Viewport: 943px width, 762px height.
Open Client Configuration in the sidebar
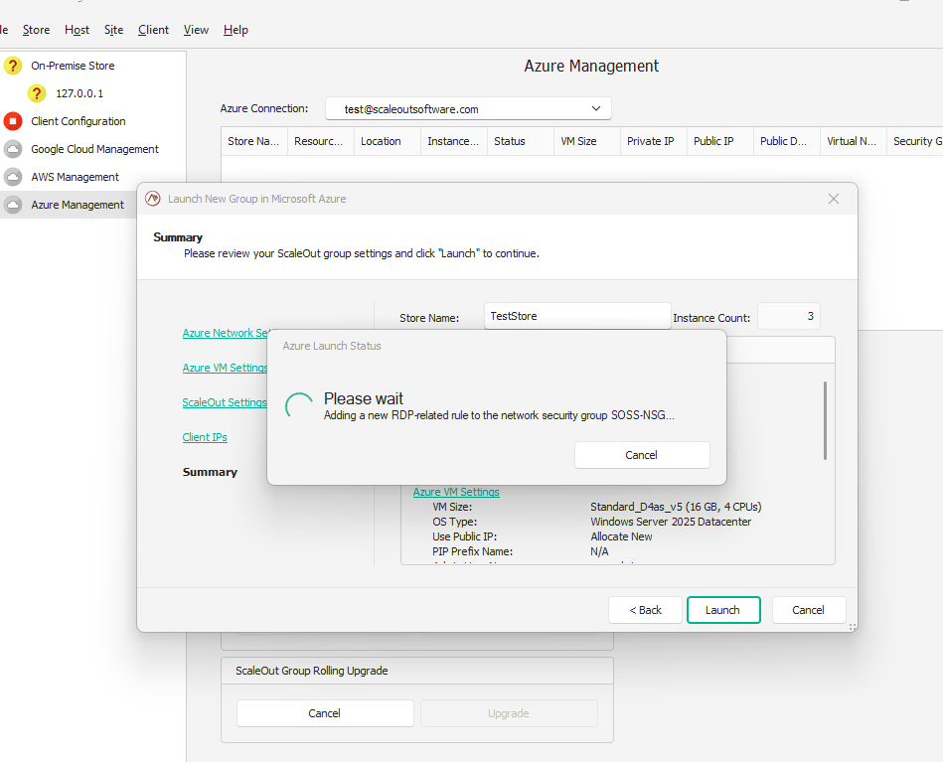79,121
